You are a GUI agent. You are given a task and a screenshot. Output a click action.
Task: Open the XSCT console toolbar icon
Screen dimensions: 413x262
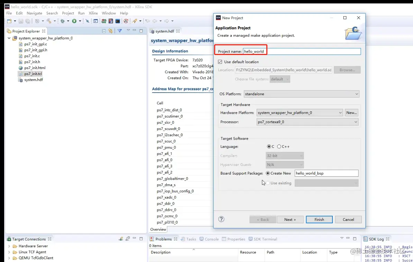click(x=95, y=21)
